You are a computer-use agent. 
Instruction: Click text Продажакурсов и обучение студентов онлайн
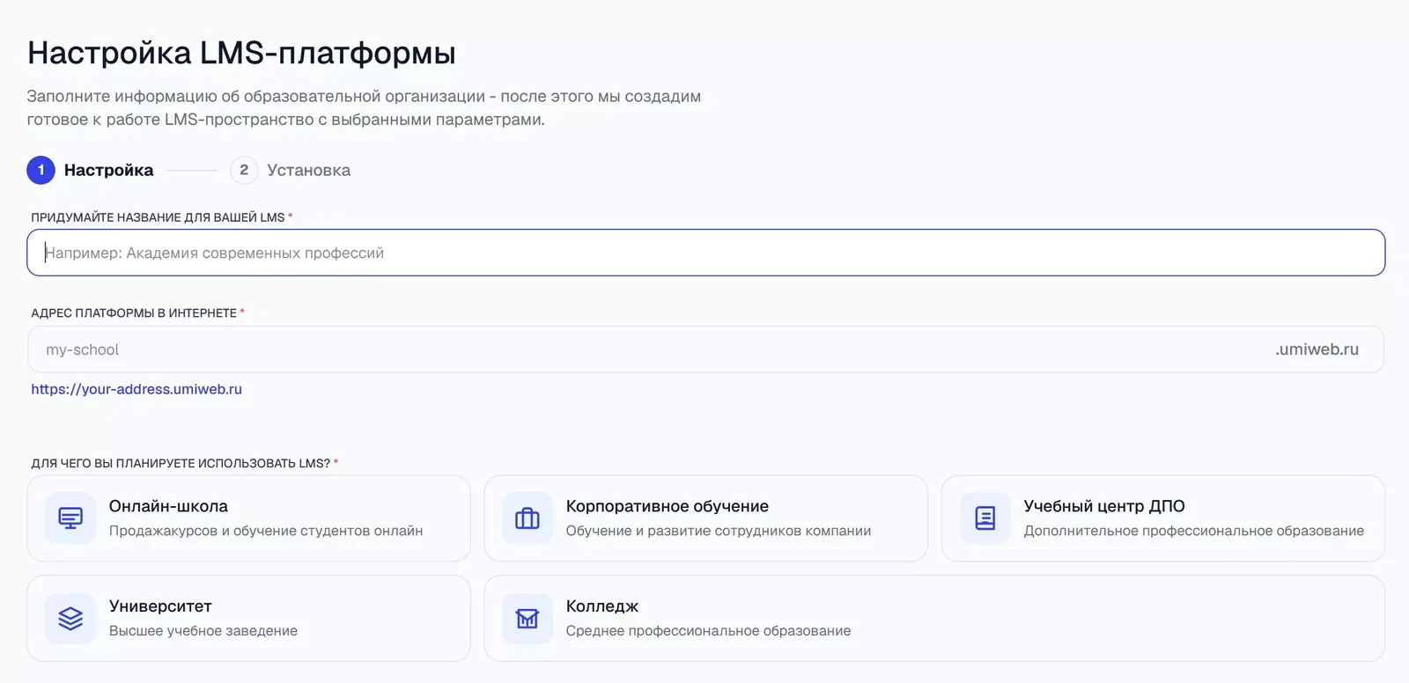[266, 531]
